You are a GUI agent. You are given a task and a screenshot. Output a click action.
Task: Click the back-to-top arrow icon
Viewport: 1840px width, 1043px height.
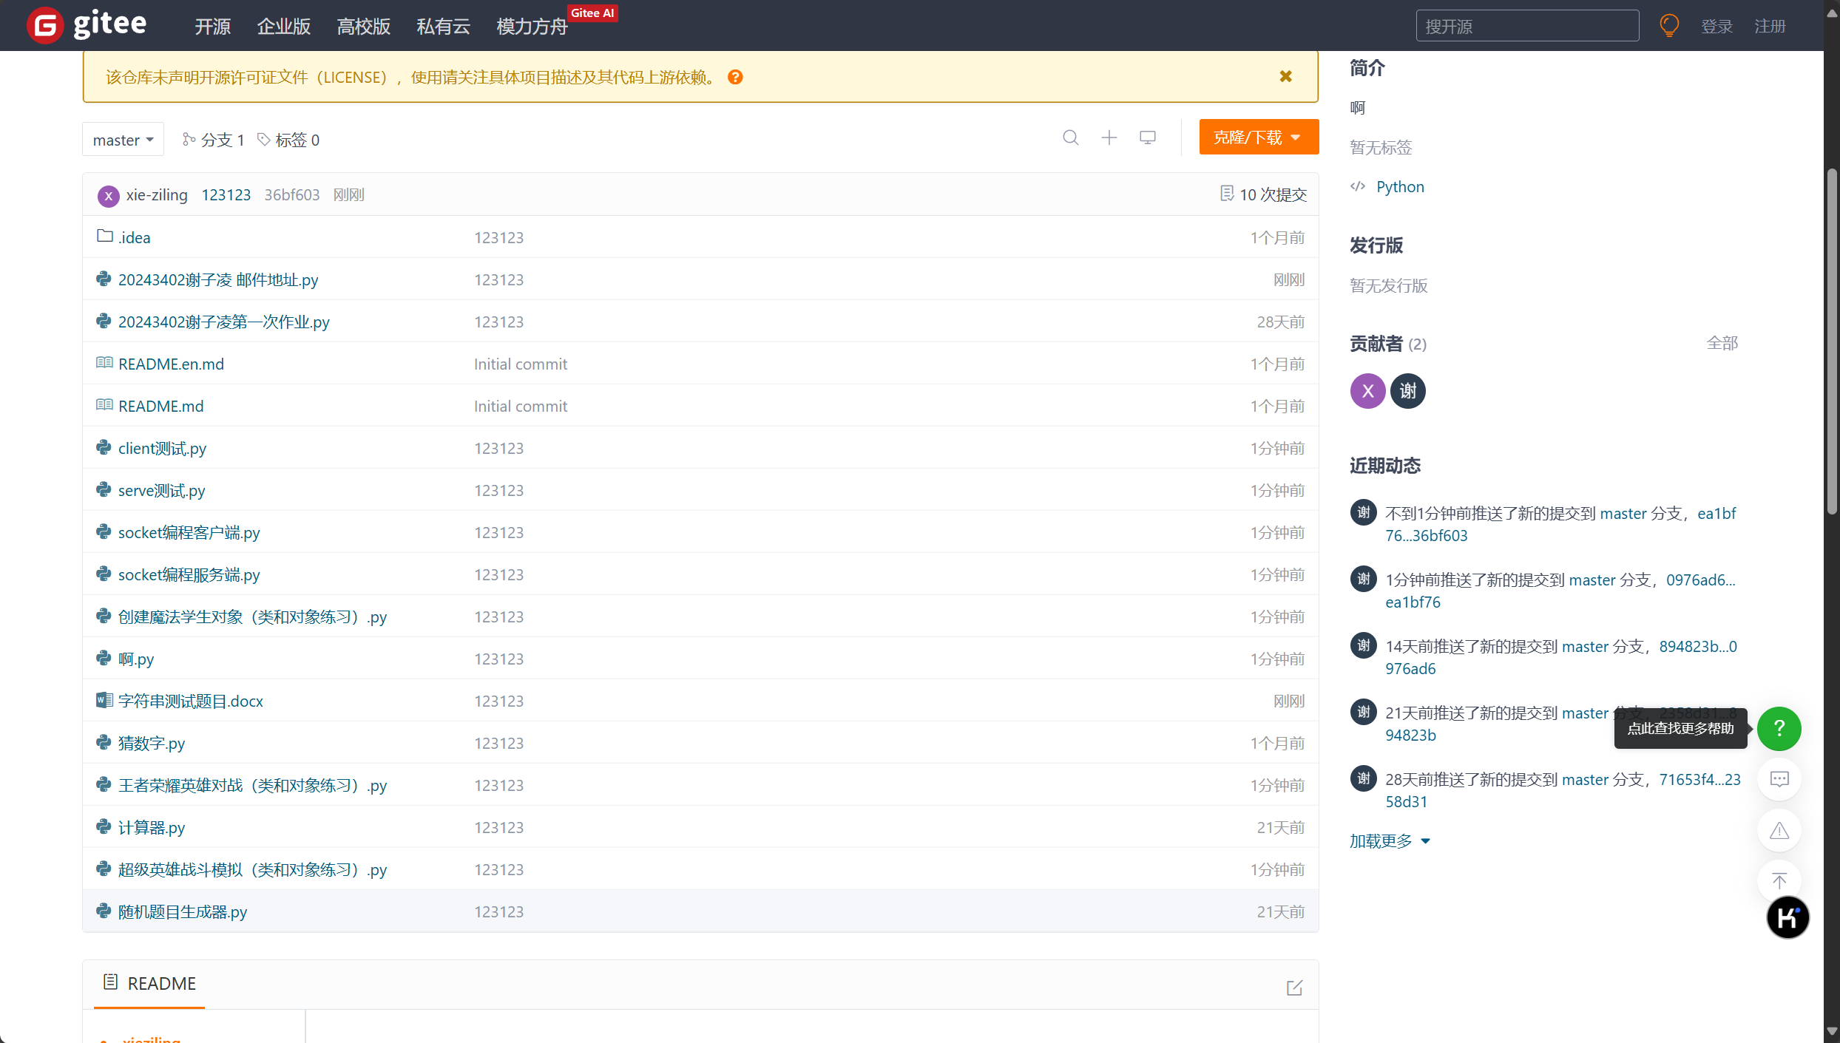tap(1779, 880)
